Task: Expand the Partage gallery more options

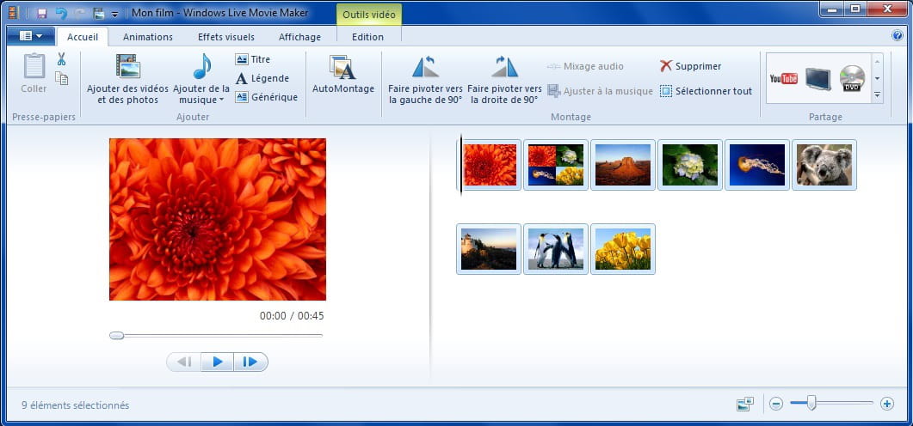Action: point(877,94)
